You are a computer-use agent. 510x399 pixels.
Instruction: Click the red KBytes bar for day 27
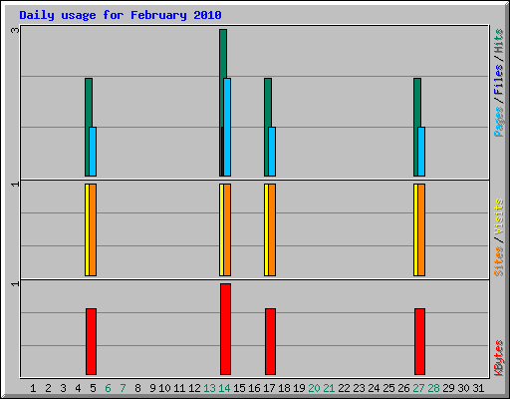(419, 341)
